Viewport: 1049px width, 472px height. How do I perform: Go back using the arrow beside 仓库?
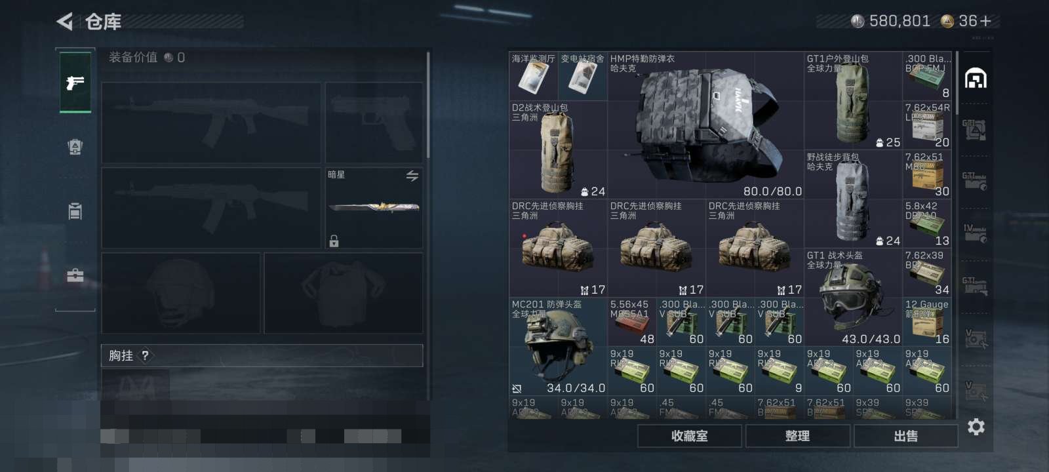(x=64, y=22)
